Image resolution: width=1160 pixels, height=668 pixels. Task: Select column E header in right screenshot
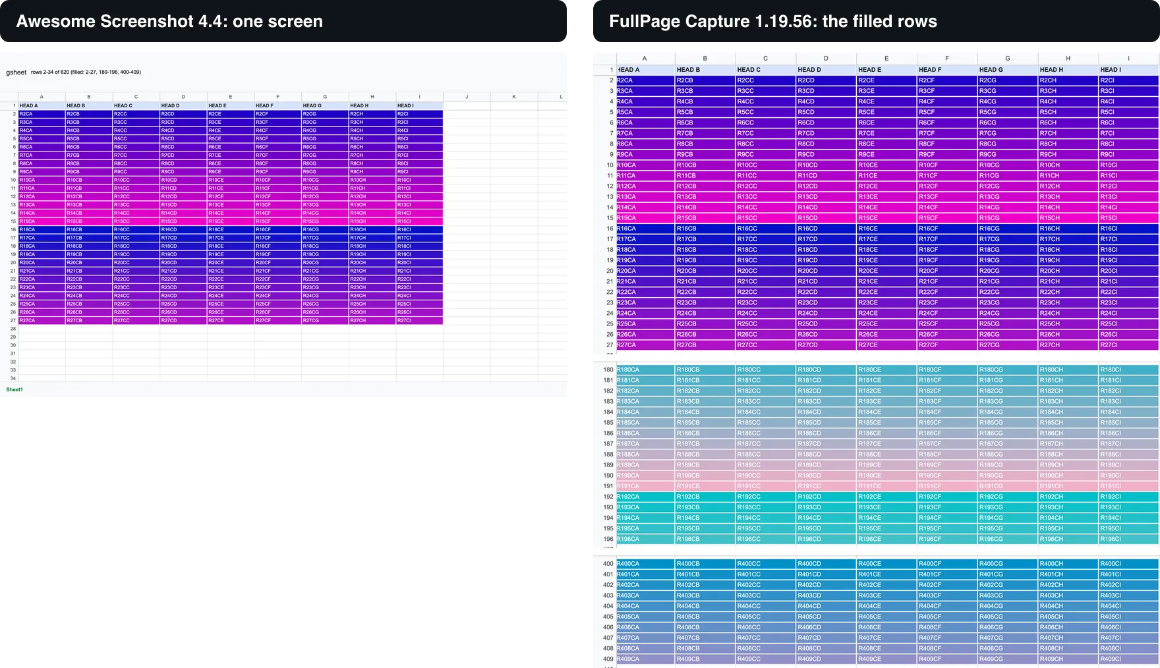pyautogui.click(x=886, y=59)
